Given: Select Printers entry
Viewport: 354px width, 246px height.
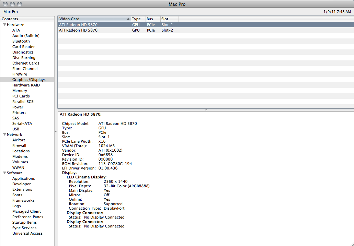Looking at the screenshot, I should pyautogui.click(x=19, y=113).
